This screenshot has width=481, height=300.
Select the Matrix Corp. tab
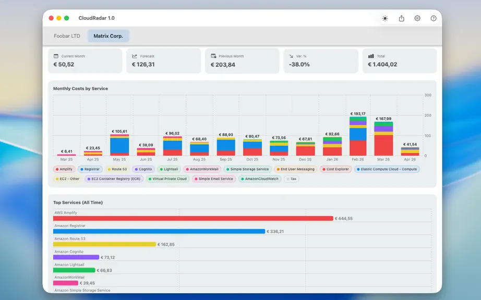point(109,36)
